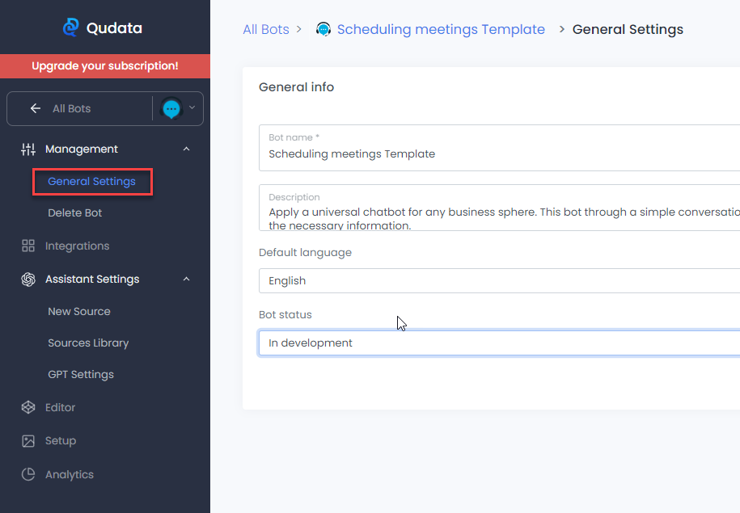The image size is (740, 513).
Task: Select Delete Bot menu item
Action: 75,213
